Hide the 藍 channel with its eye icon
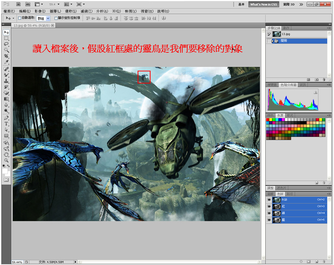The image size is (334, 265). (269, 220)
